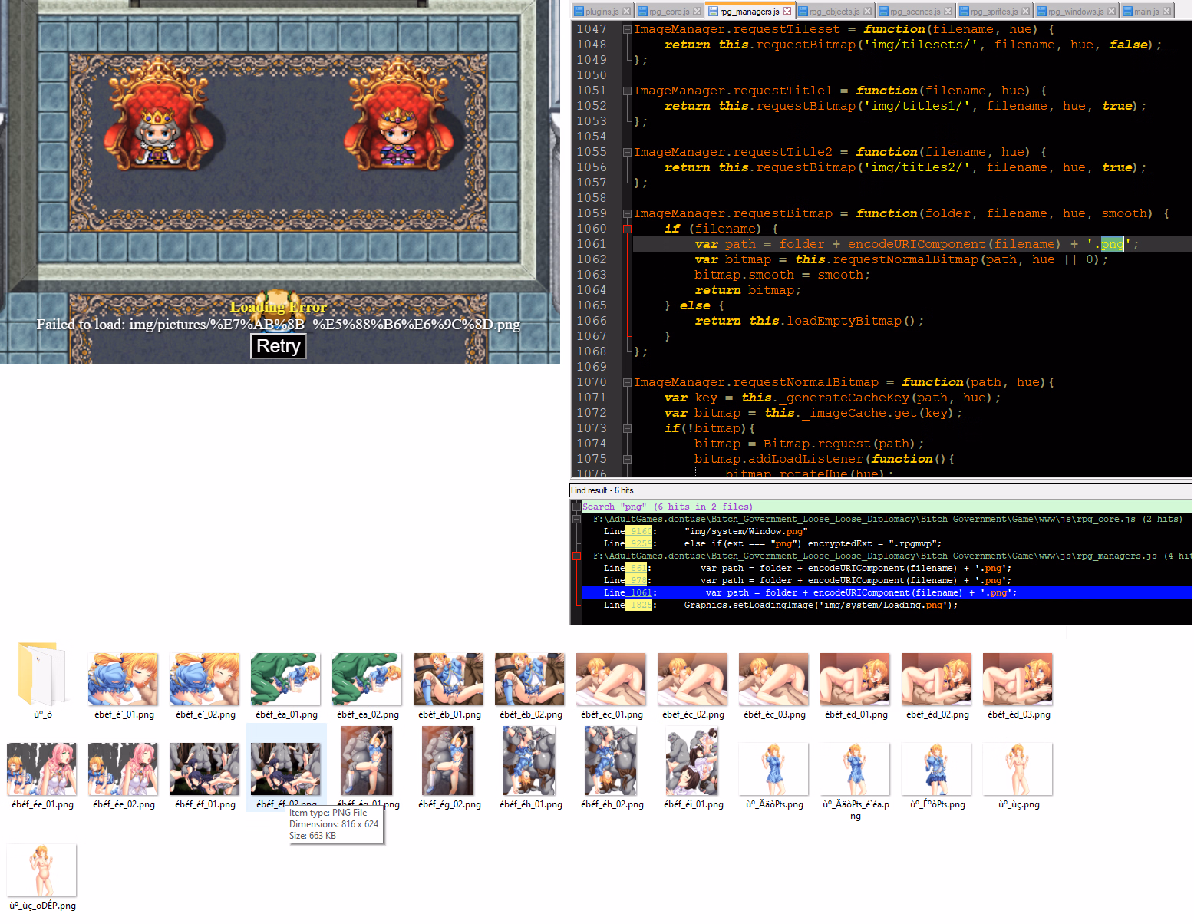Switch to the main.js tab
Screen dimensions: 1194x924
1146,12
